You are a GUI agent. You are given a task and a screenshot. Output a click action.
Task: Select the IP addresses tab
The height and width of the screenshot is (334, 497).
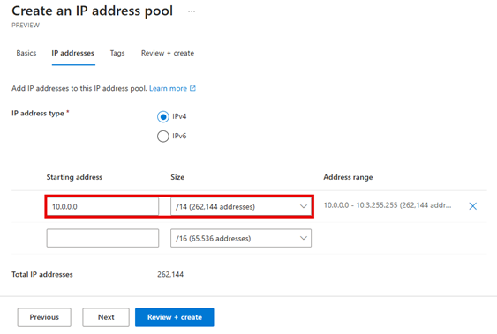(x=73, y=53)
